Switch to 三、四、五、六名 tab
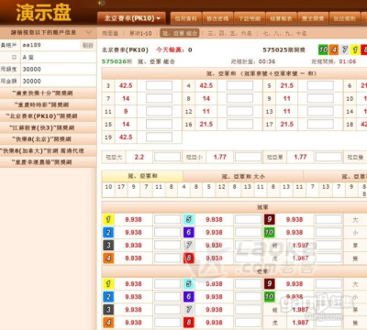Image resolution: width=367 pixels, height=330 pixels. click(x=229, y=33)
